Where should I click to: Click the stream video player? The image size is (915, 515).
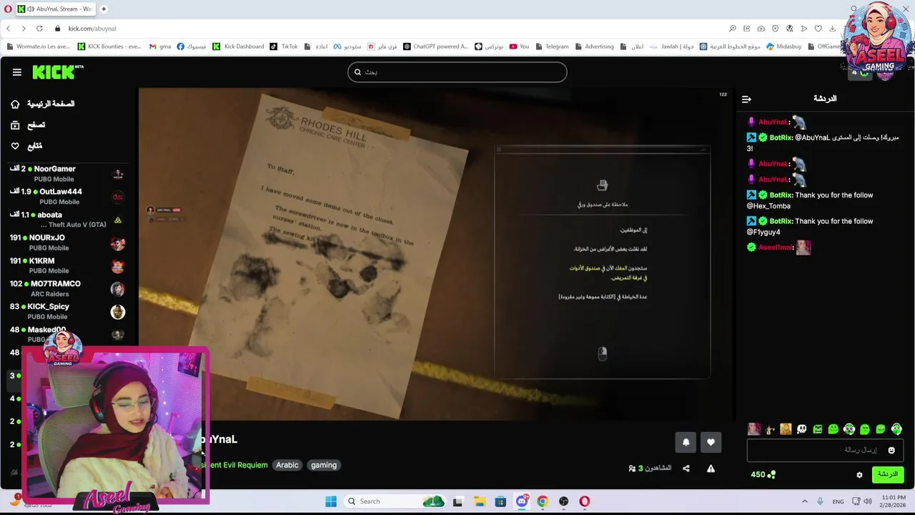click(437, 254)
